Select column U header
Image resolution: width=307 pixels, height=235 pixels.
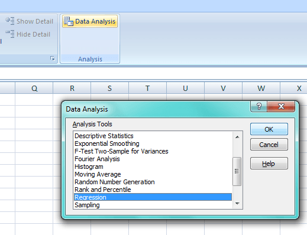click(186, 88)
